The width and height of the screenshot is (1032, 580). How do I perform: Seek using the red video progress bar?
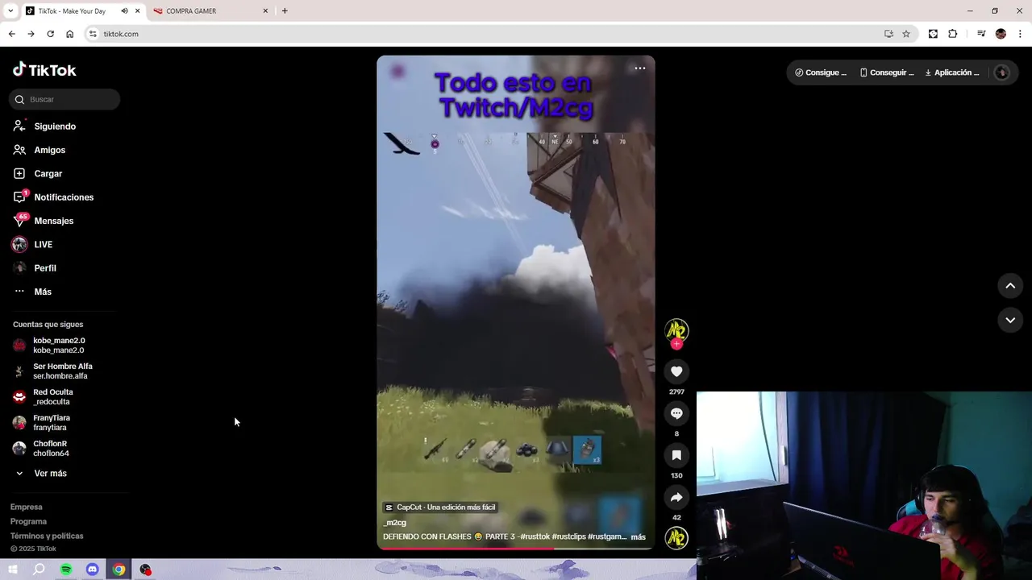(515, 548)
